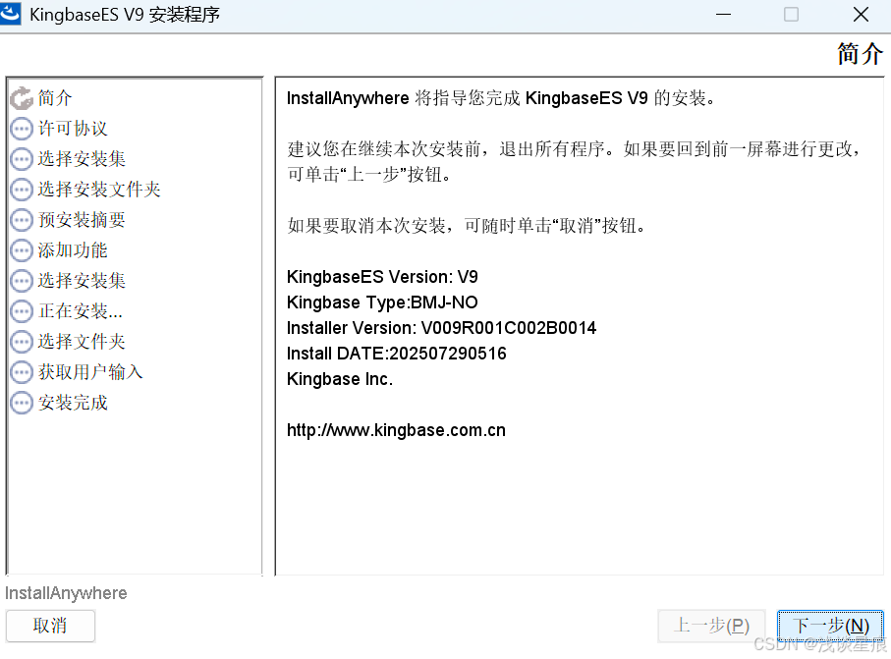Proceed with the 下一步(N) button
Image resolution: width=891 pixels, height=659 pixels.
pyautogui.click(x=830, y=626)
